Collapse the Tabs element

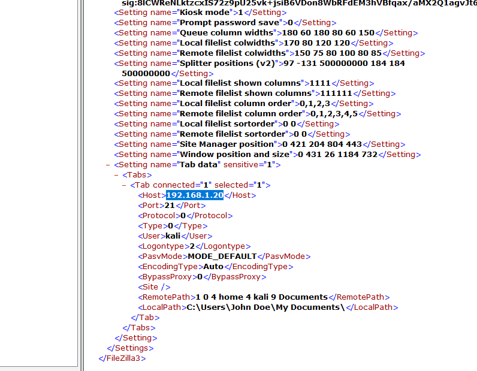[x=116, y=175]
